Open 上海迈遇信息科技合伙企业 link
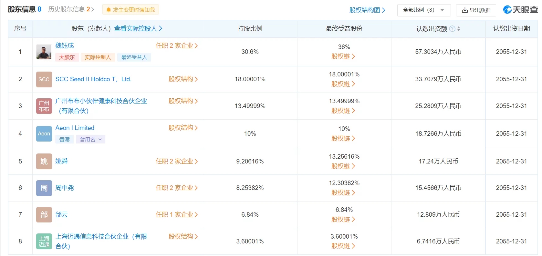Image resolution: width=542 pixels, height=256 pixels. [x=101, y=241]
